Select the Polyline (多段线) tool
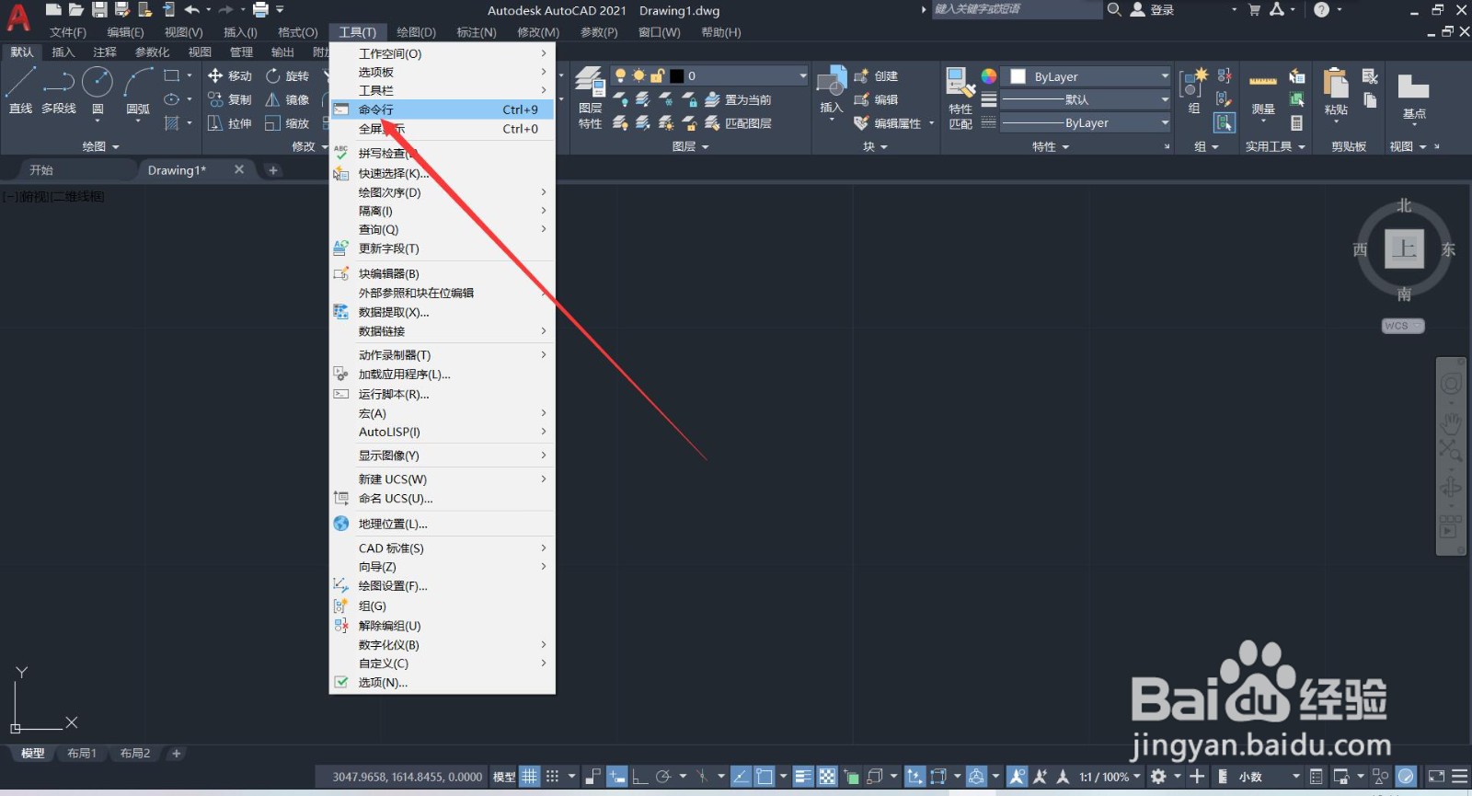The width and height of the screenshot is (1472, 796). coord(59,90)
